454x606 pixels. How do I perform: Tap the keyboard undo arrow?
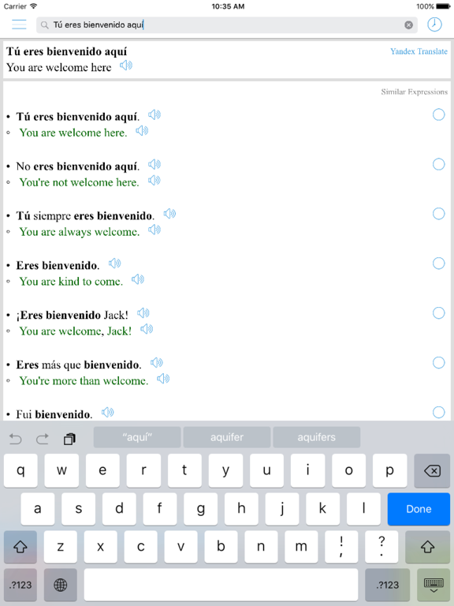pos(16,439)
